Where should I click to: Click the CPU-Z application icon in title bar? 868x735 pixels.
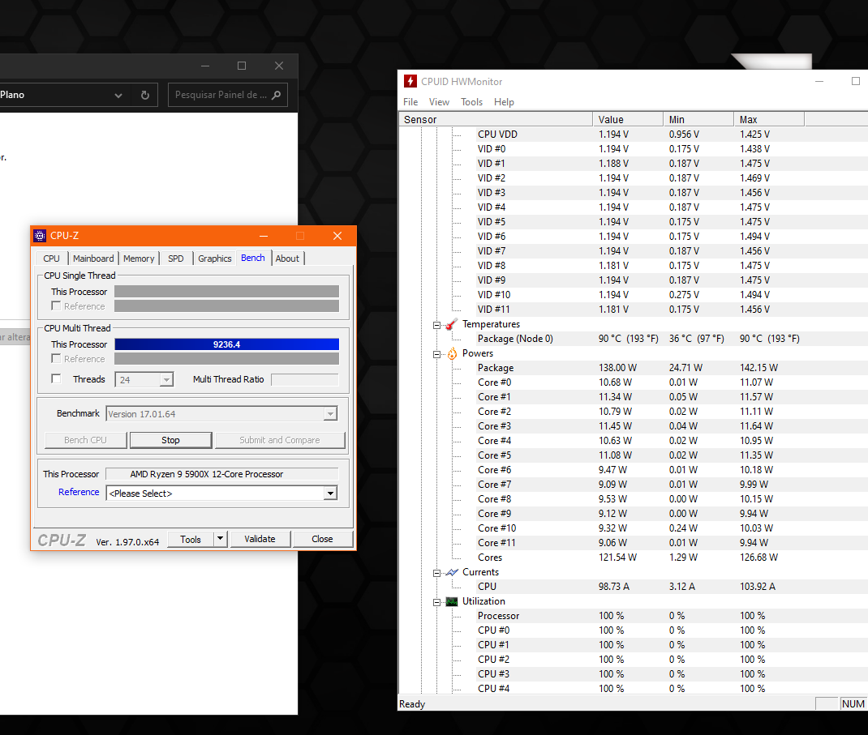point(40,236)
